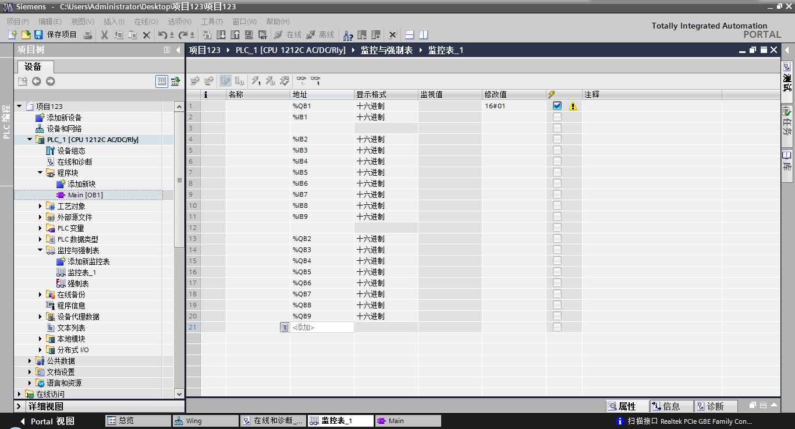Screen dimensions: 795x429
Task: Uncheck the modify checkbox for %QB1 row
Action: [x=558, y=106]
